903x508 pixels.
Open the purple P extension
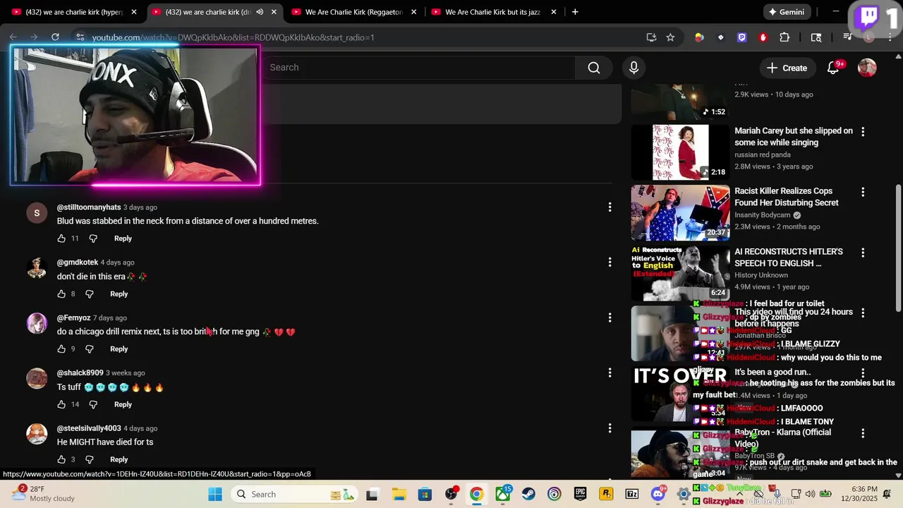coord(741,37)
